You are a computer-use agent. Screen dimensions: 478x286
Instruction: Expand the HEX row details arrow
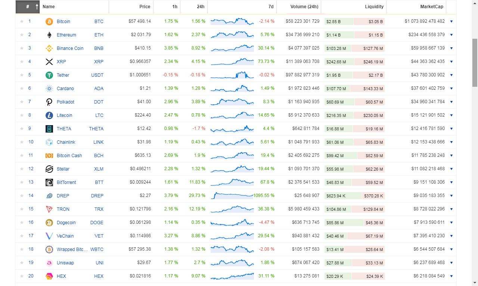tap(451, 276)
